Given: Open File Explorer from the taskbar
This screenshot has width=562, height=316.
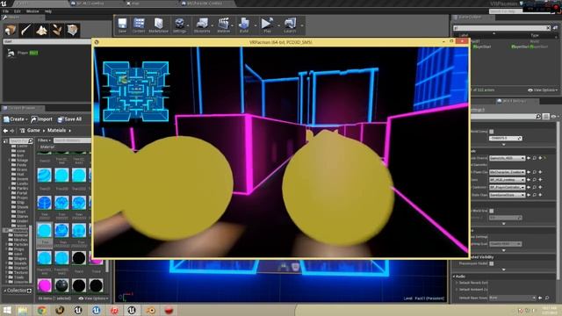Looking at the screenshot, I should [23, 310].
